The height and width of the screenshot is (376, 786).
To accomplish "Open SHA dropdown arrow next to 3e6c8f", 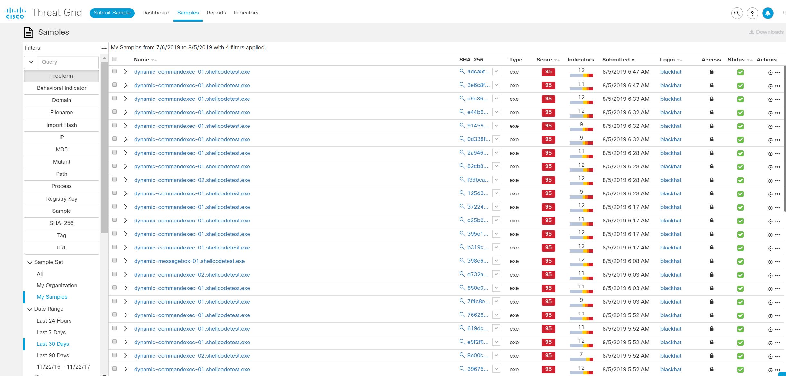I will [496, 85].
